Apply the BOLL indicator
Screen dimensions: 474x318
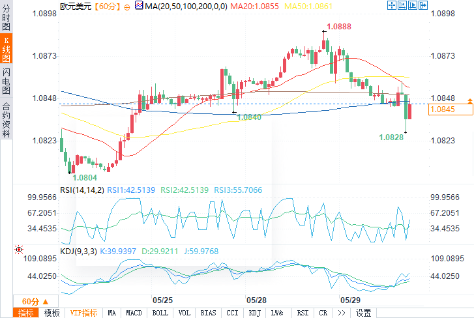tap(160, 313)
